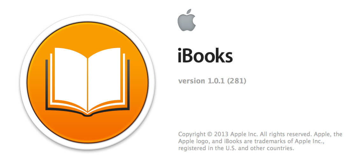The width and height of the screenshot is (361, 168).
Task: Select the left white page of book icon
Action: 71,78
